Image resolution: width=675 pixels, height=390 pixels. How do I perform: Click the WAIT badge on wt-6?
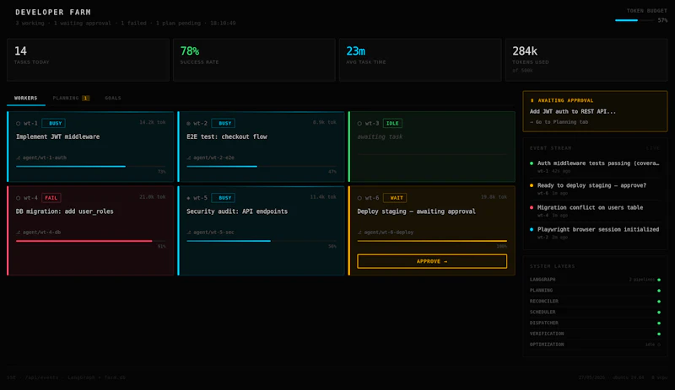(395, 198)
